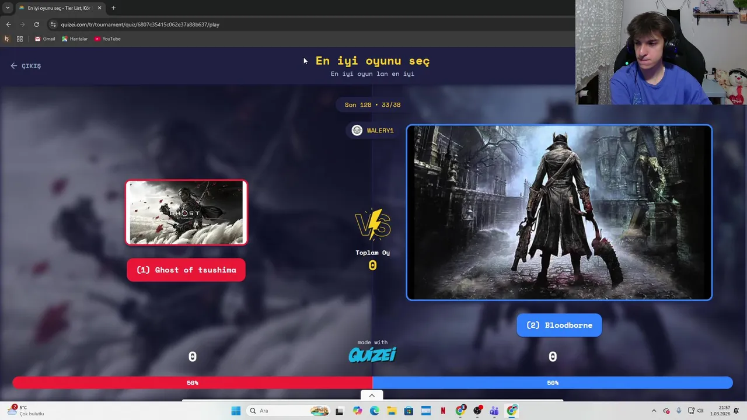This screenshot has width=747, height=420.
Task: Click the cloud sync error tray icon
Action: point(666,411)
